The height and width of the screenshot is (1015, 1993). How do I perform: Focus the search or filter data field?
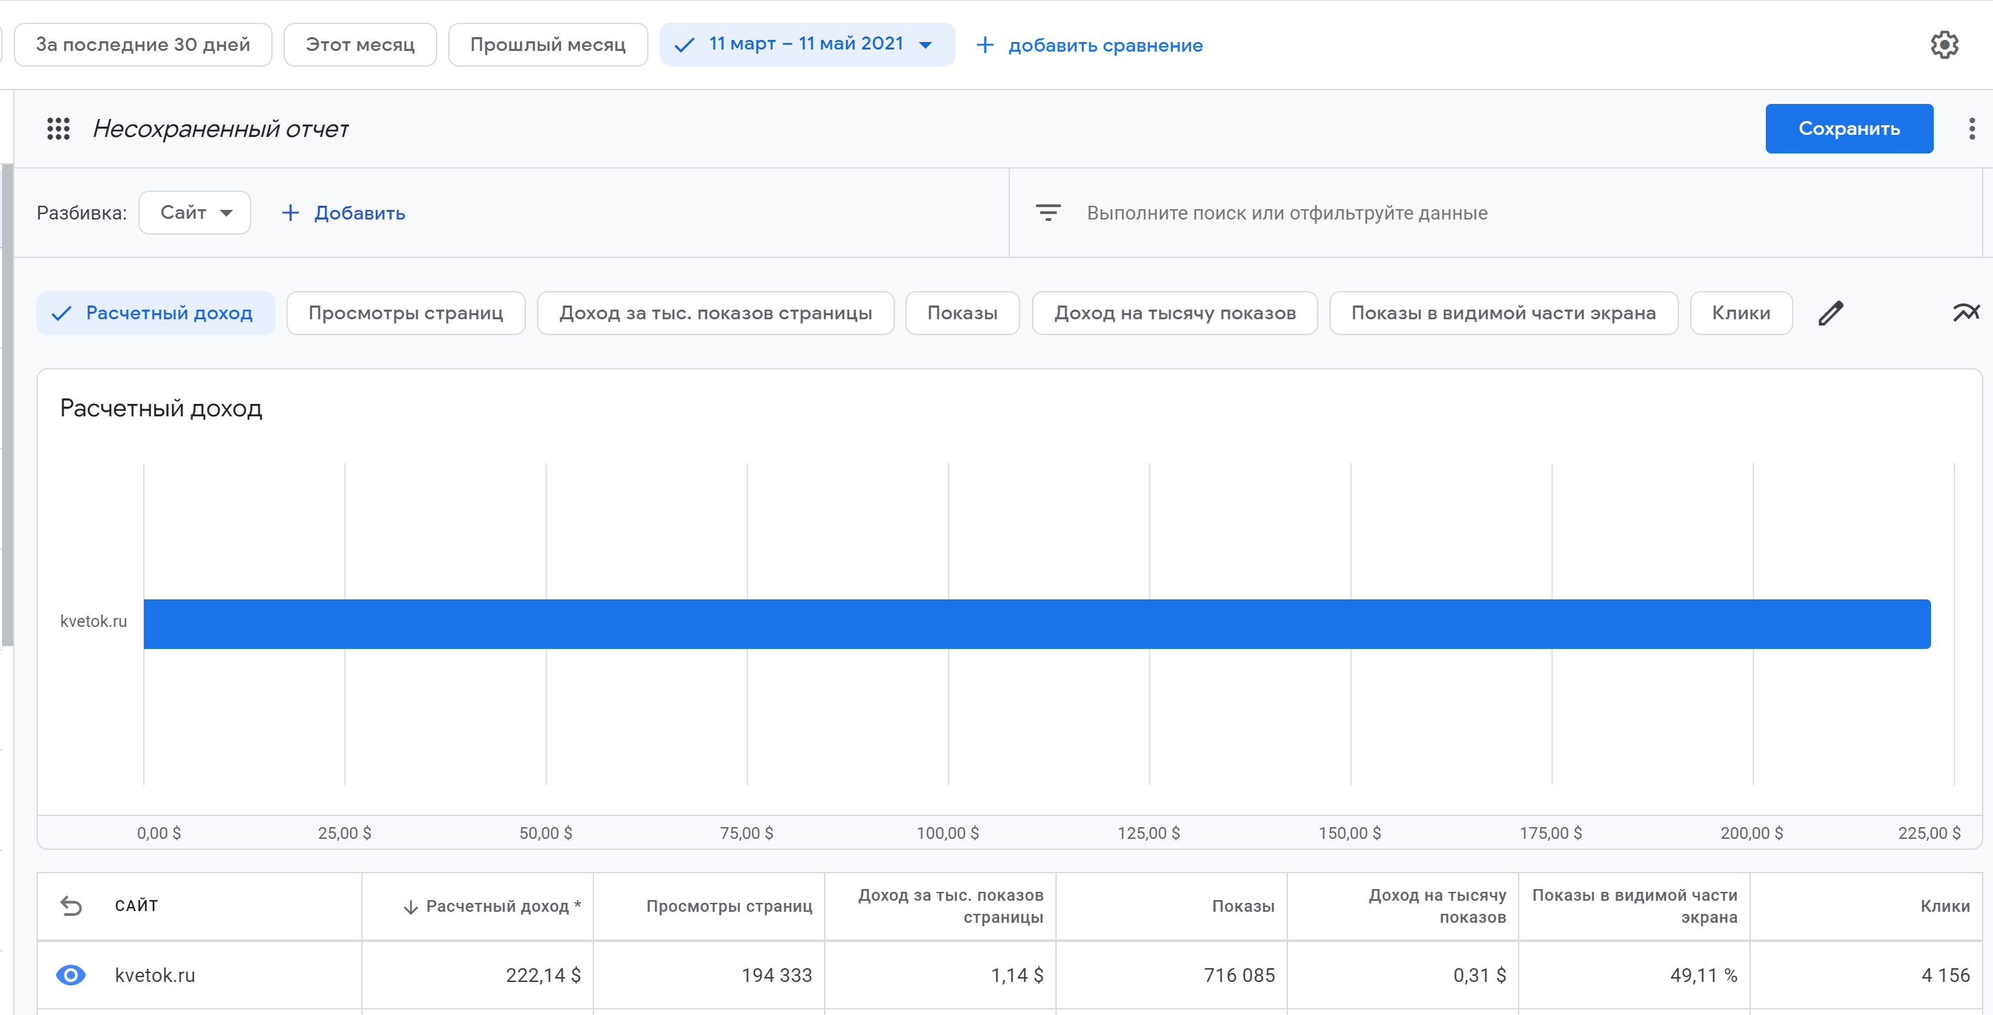click(1286, 213)
